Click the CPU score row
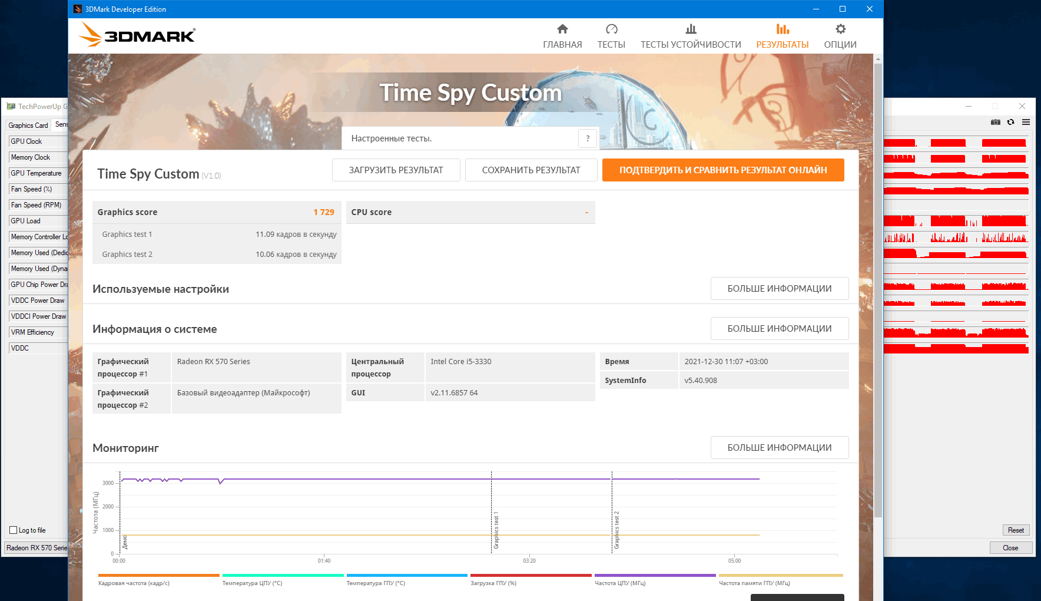The width and height of the screenshot is (1041, 601). [470, 212]
